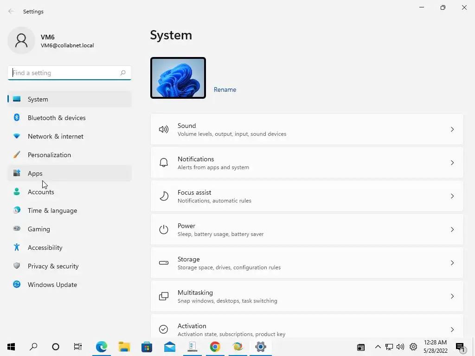Click the Bluetooth icon in sidebar
The image size is (475, 356).
pyautogui.click(x=17, y=117)
